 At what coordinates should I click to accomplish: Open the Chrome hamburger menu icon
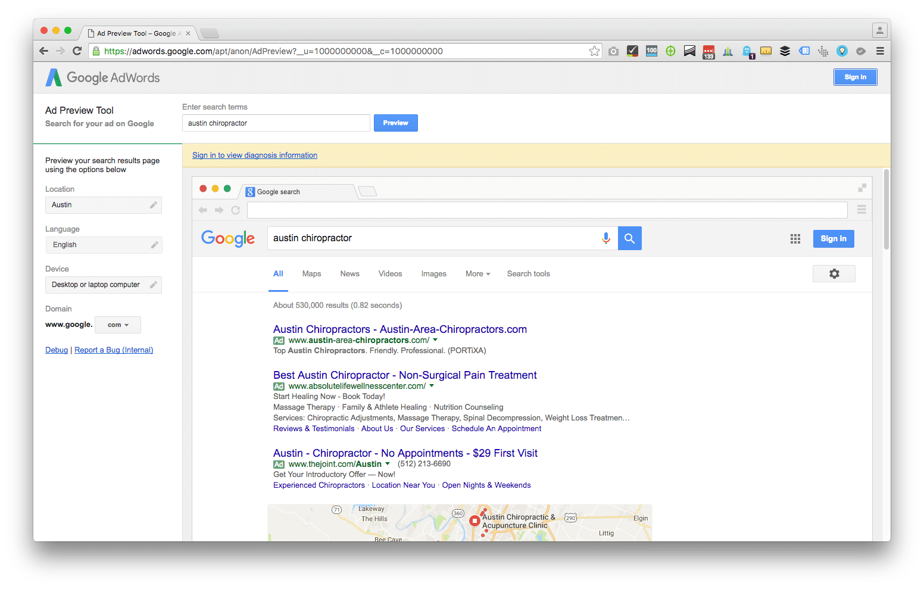[880, 51]
